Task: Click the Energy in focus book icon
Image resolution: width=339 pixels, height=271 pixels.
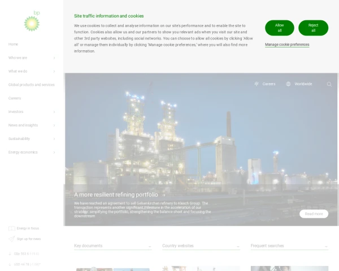Action: point(12,229)
